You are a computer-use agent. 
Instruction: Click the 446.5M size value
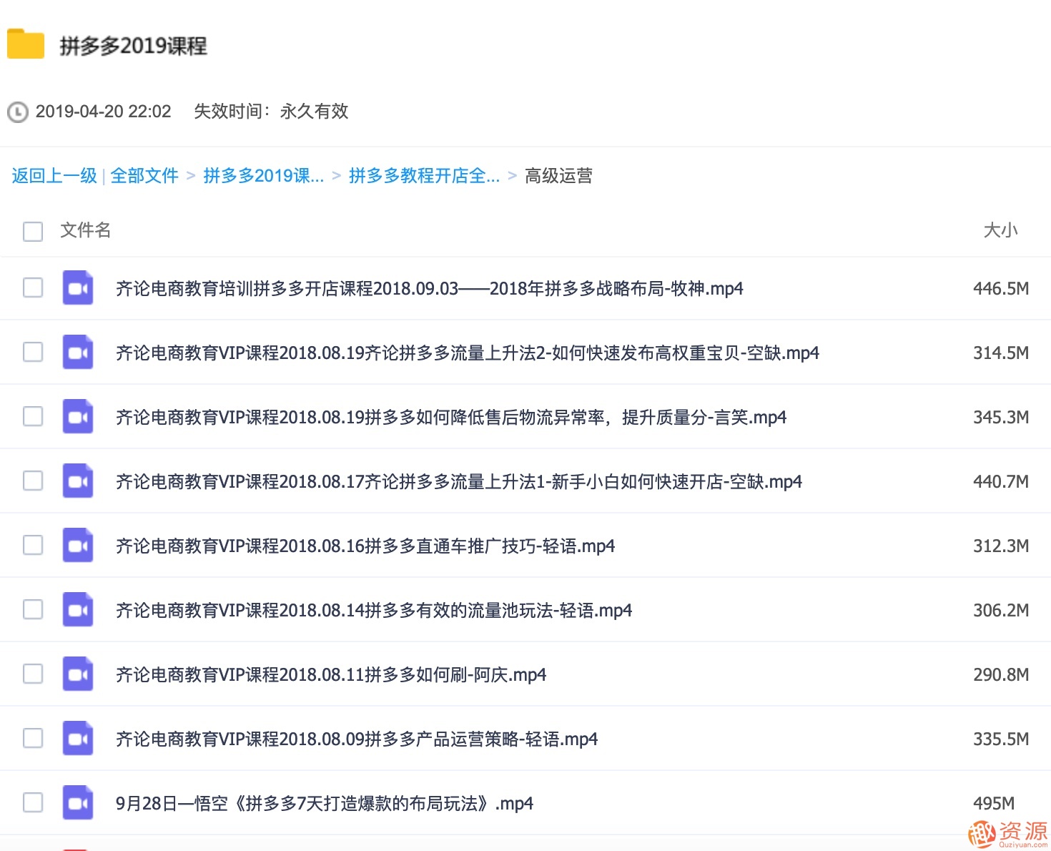(1001, 289)
